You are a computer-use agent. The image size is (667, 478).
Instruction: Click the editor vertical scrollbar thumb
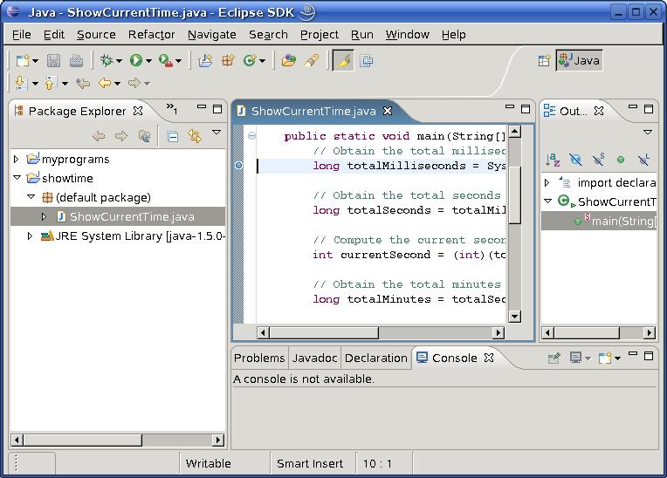(515, 195)
